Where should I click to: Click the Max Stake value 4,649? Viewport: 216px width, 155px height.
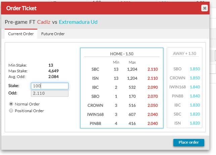53,71
